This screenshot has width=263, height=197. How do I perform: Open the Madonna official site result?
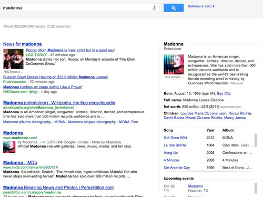[x=13, y=133]
